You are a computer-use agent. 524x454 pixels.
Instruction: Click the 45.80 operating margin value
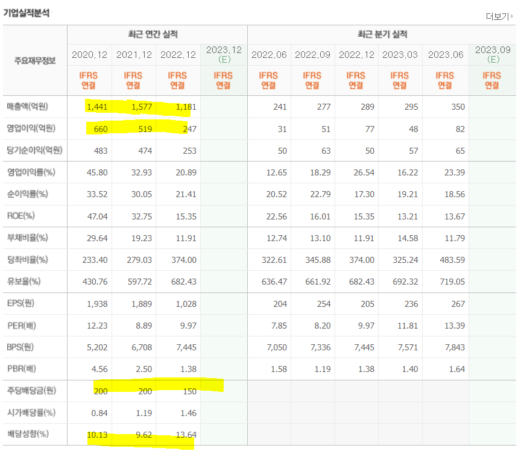click(97, 172)
